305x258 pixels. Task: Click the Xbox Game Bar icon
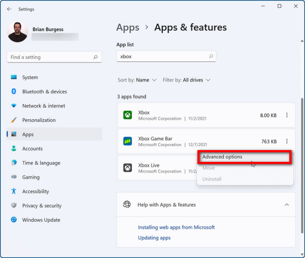[x=128, y=141]
